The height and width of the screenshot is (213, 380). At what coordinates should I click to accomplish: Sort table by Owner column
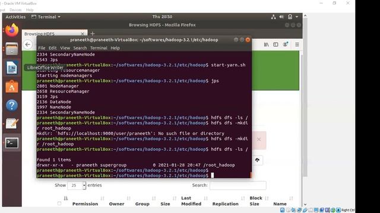[116, 204]
